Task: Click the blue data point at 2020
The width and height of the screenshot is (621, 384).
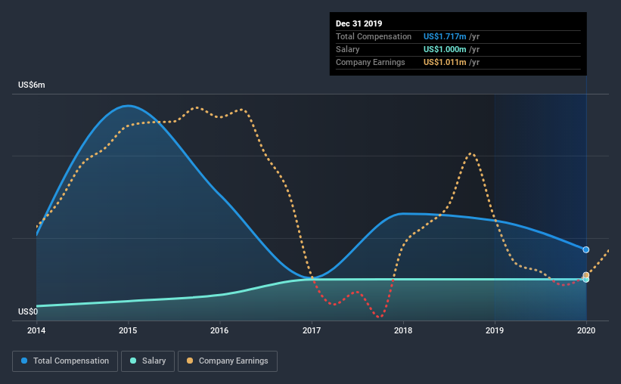Action: point(585,249)
